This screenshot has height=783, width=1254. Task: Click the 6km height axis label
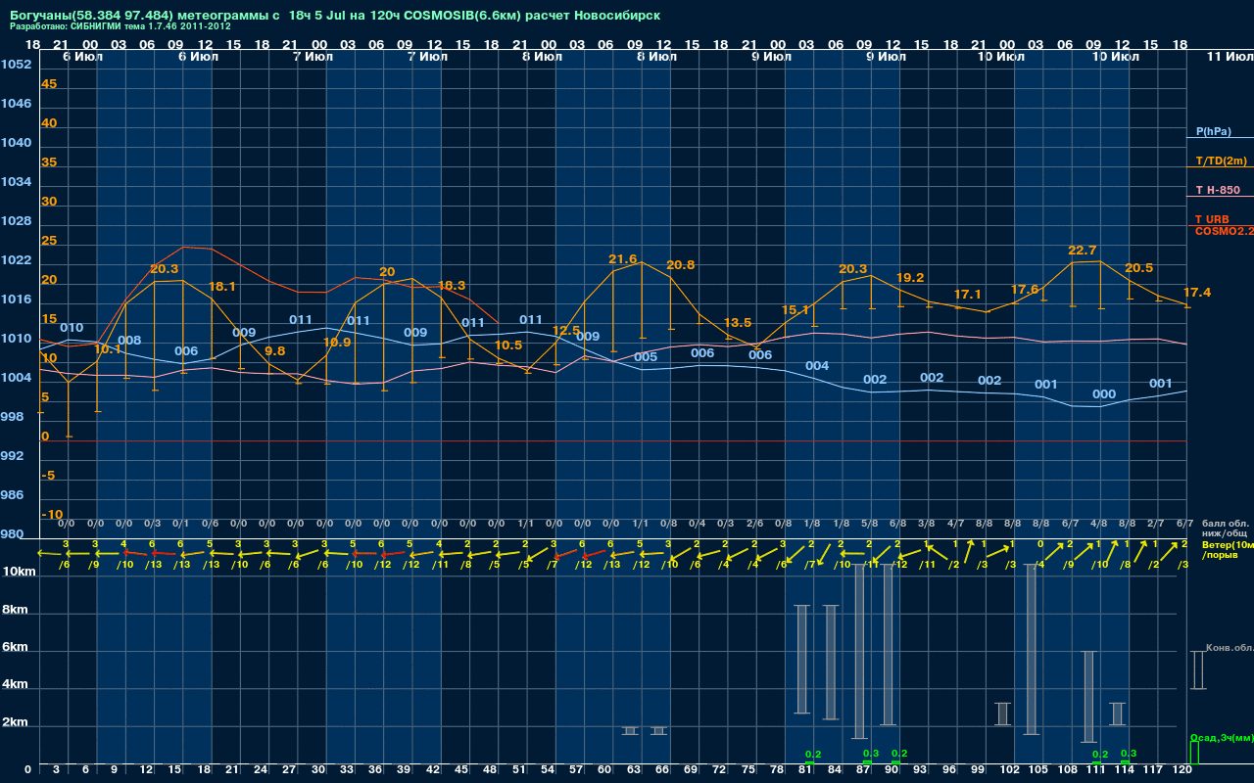tap(16, 648)
